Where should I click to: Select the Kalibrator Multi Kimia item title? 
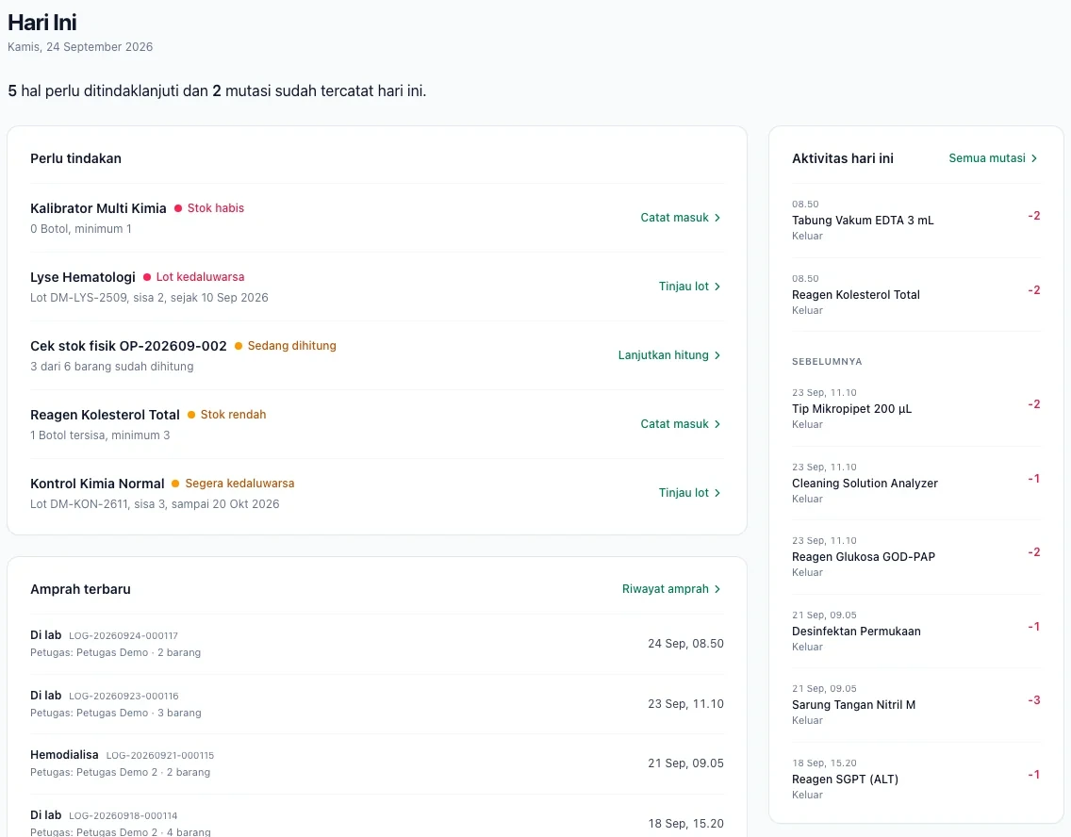pyautogui.click(x=98, y=208)
